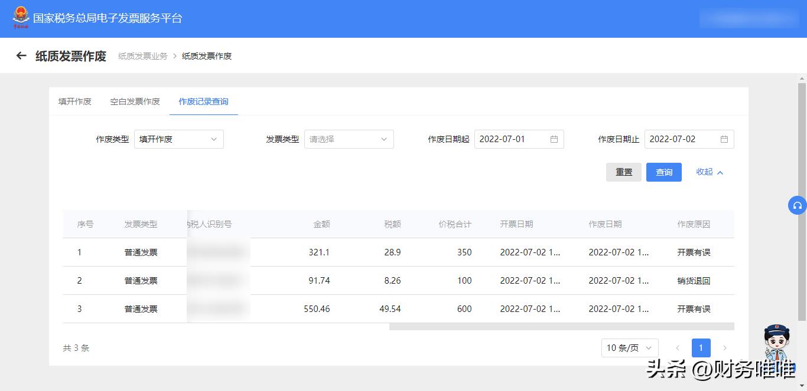Image resolution: width=807 pixels, height=391 pixels.
Task: Click the back arrow beside 纸质发票作废
Action: coord(21,56)
